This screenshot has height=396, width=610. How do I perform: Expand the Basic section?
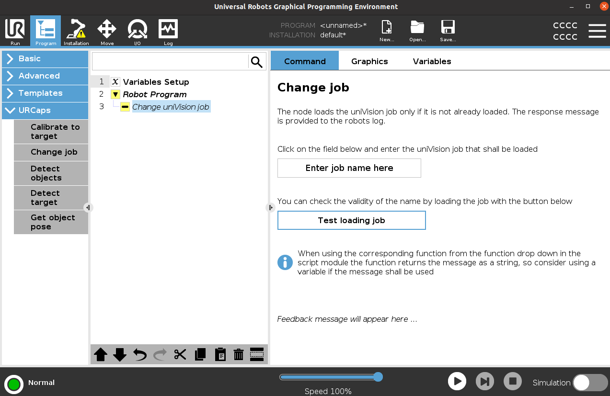click(45, 58)
